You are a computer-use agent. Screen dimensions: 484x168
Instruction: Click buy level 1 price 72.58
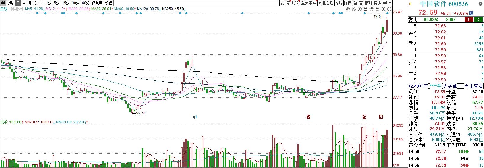pos(440,56)
